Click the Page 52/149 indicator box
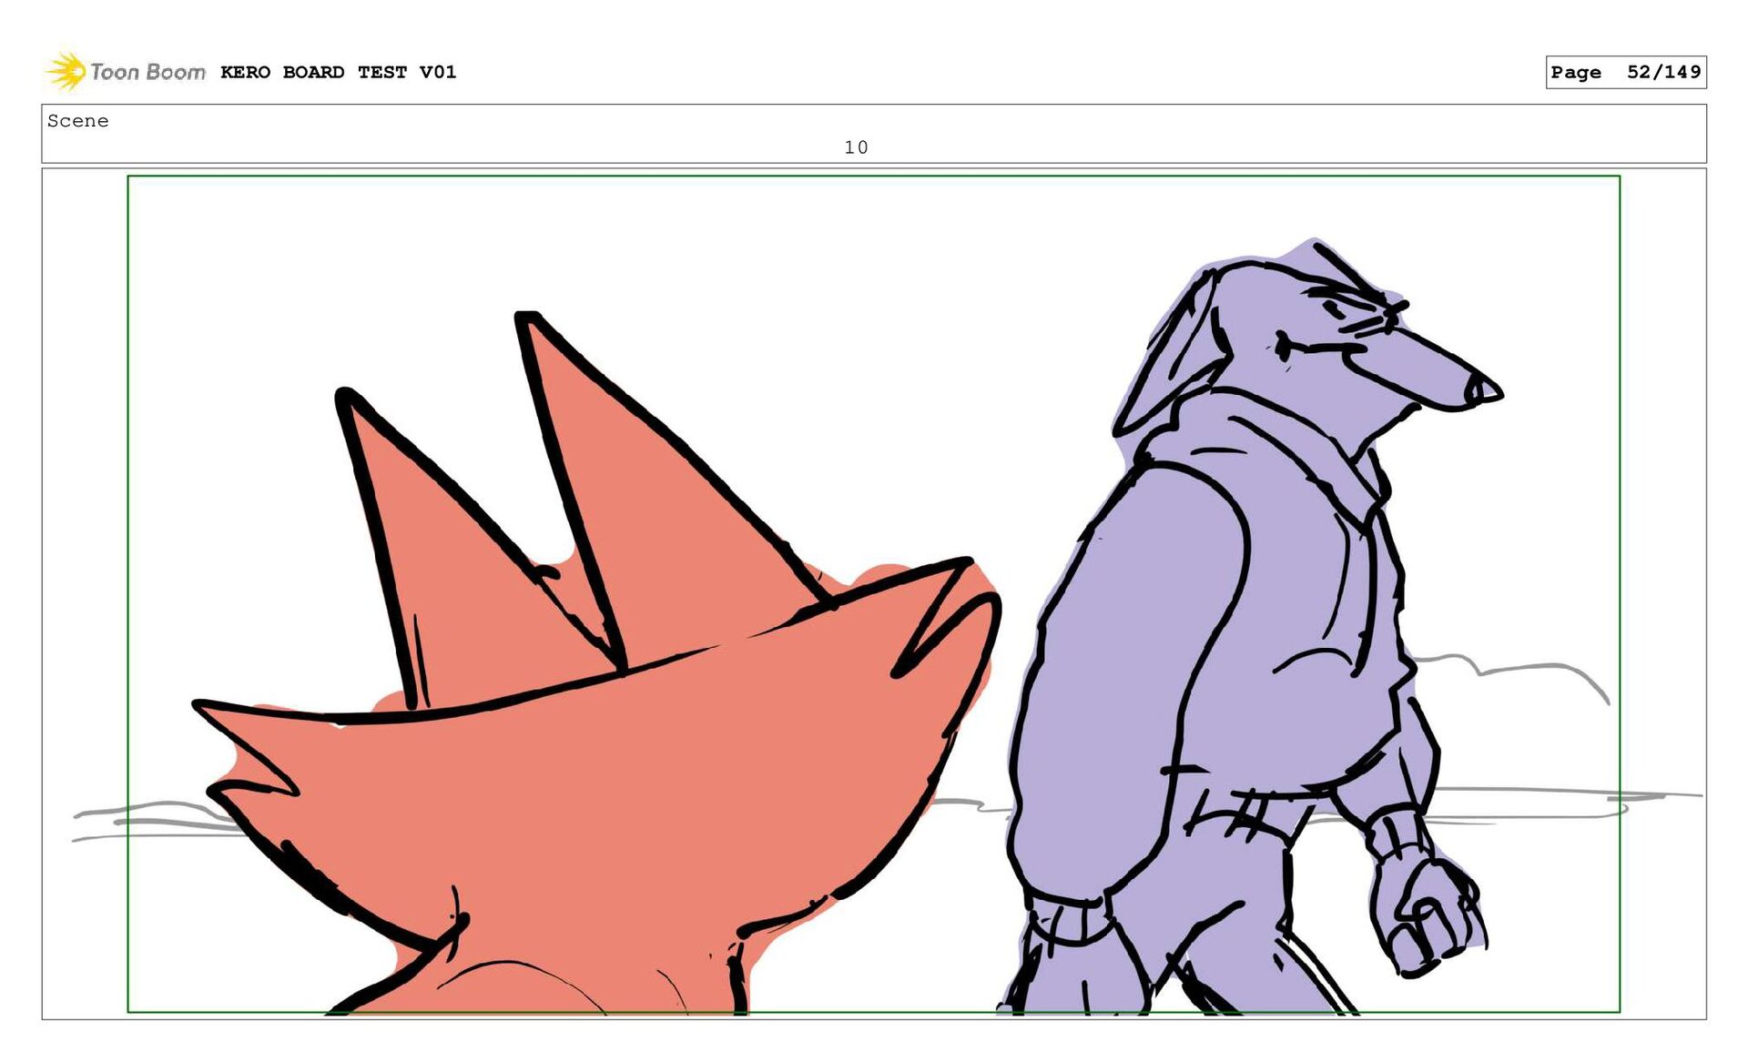The height and width of the screenshot is (1061, 1748). (x=1625, y=72)
